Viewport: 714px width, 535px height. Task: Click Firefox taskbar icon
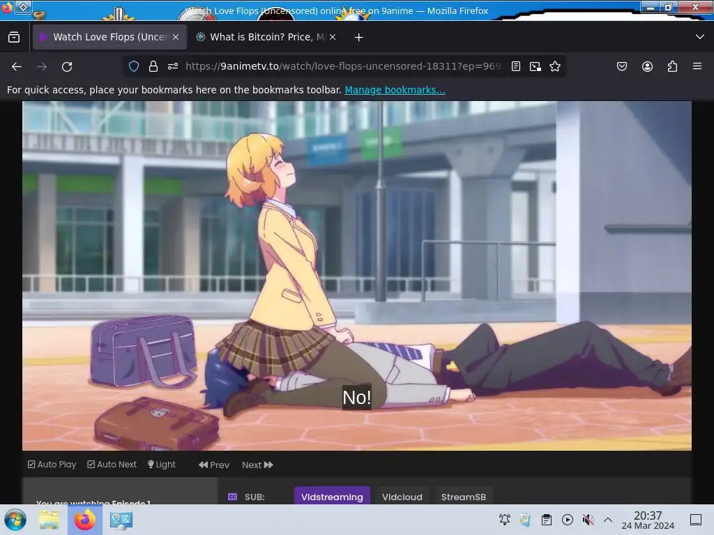84,520
